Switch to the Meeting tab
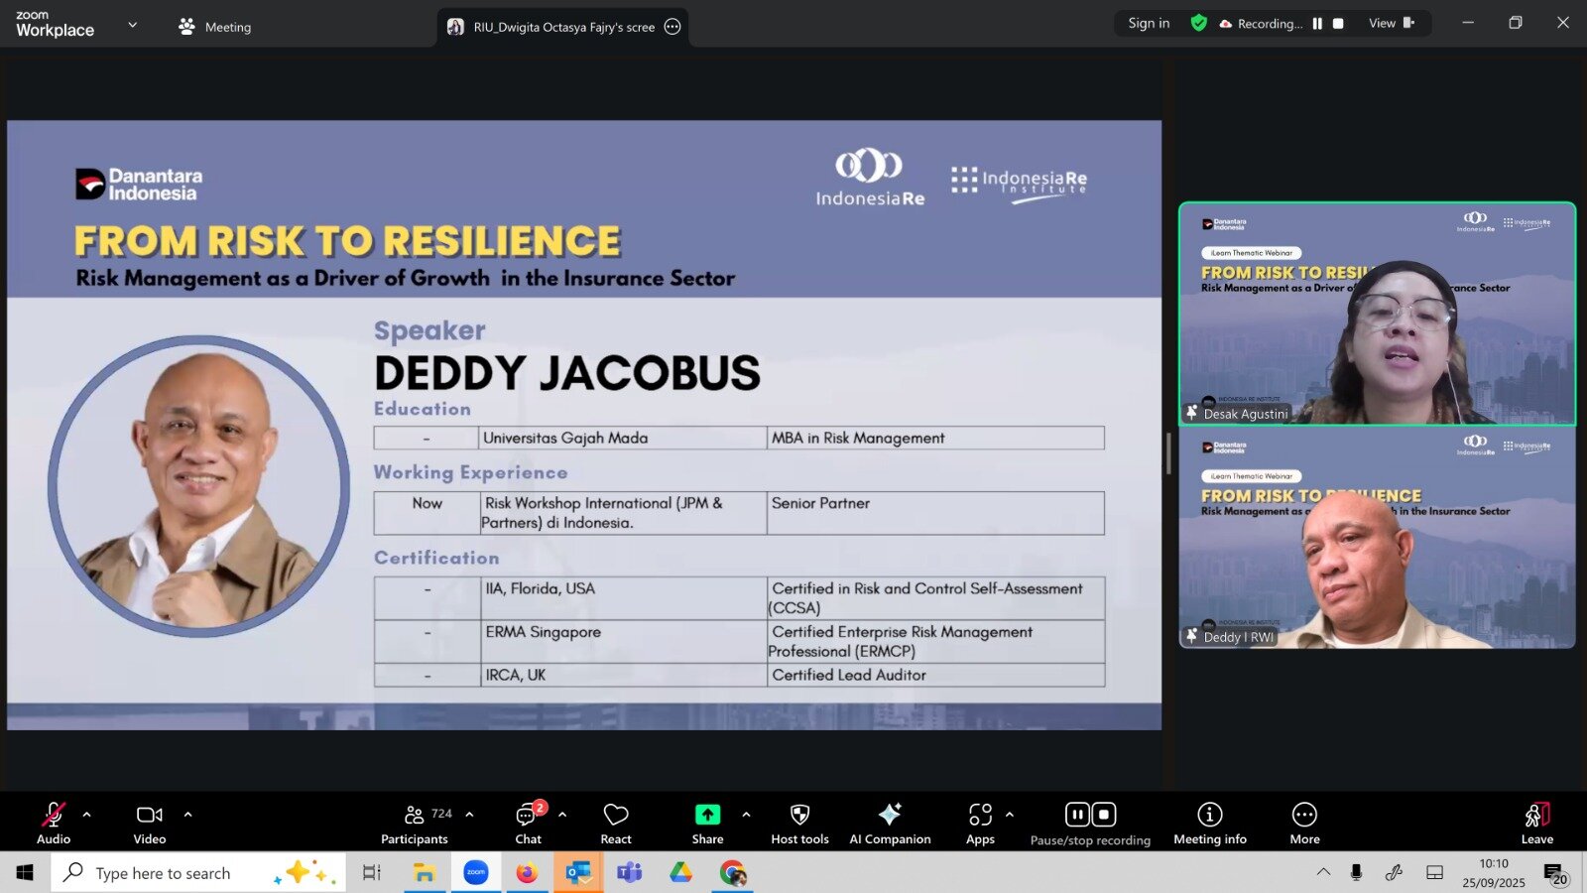This screenshot has width=1587, height=893. [215, 27]
